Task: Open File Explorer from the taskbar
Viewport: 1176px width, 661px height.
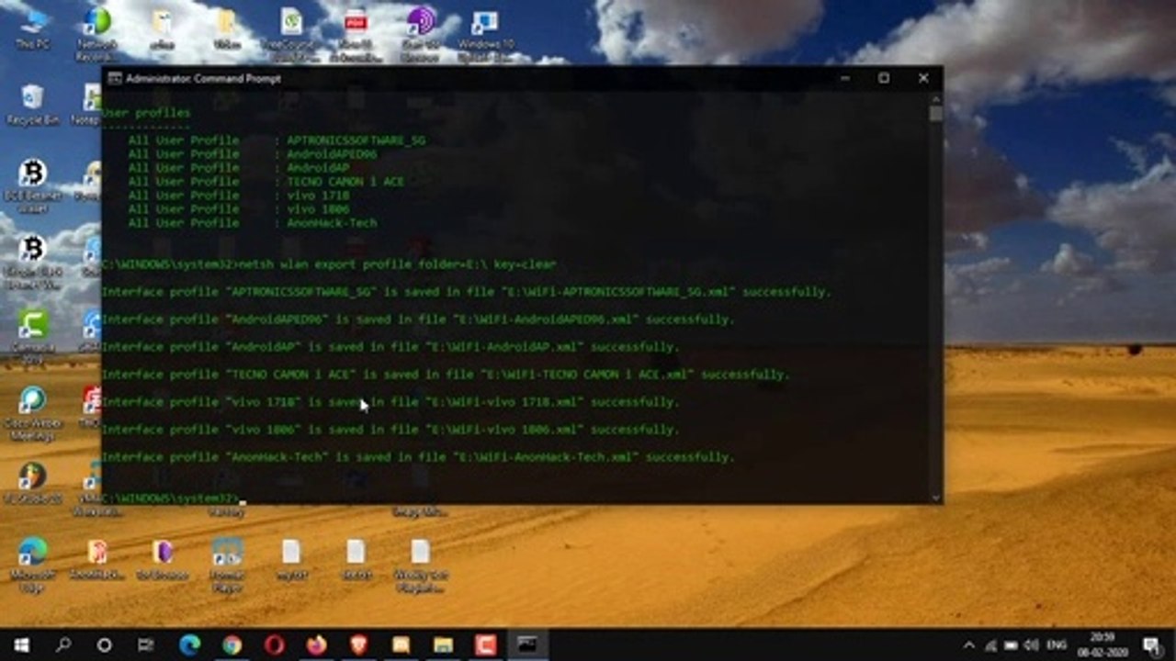Action: 443,645
